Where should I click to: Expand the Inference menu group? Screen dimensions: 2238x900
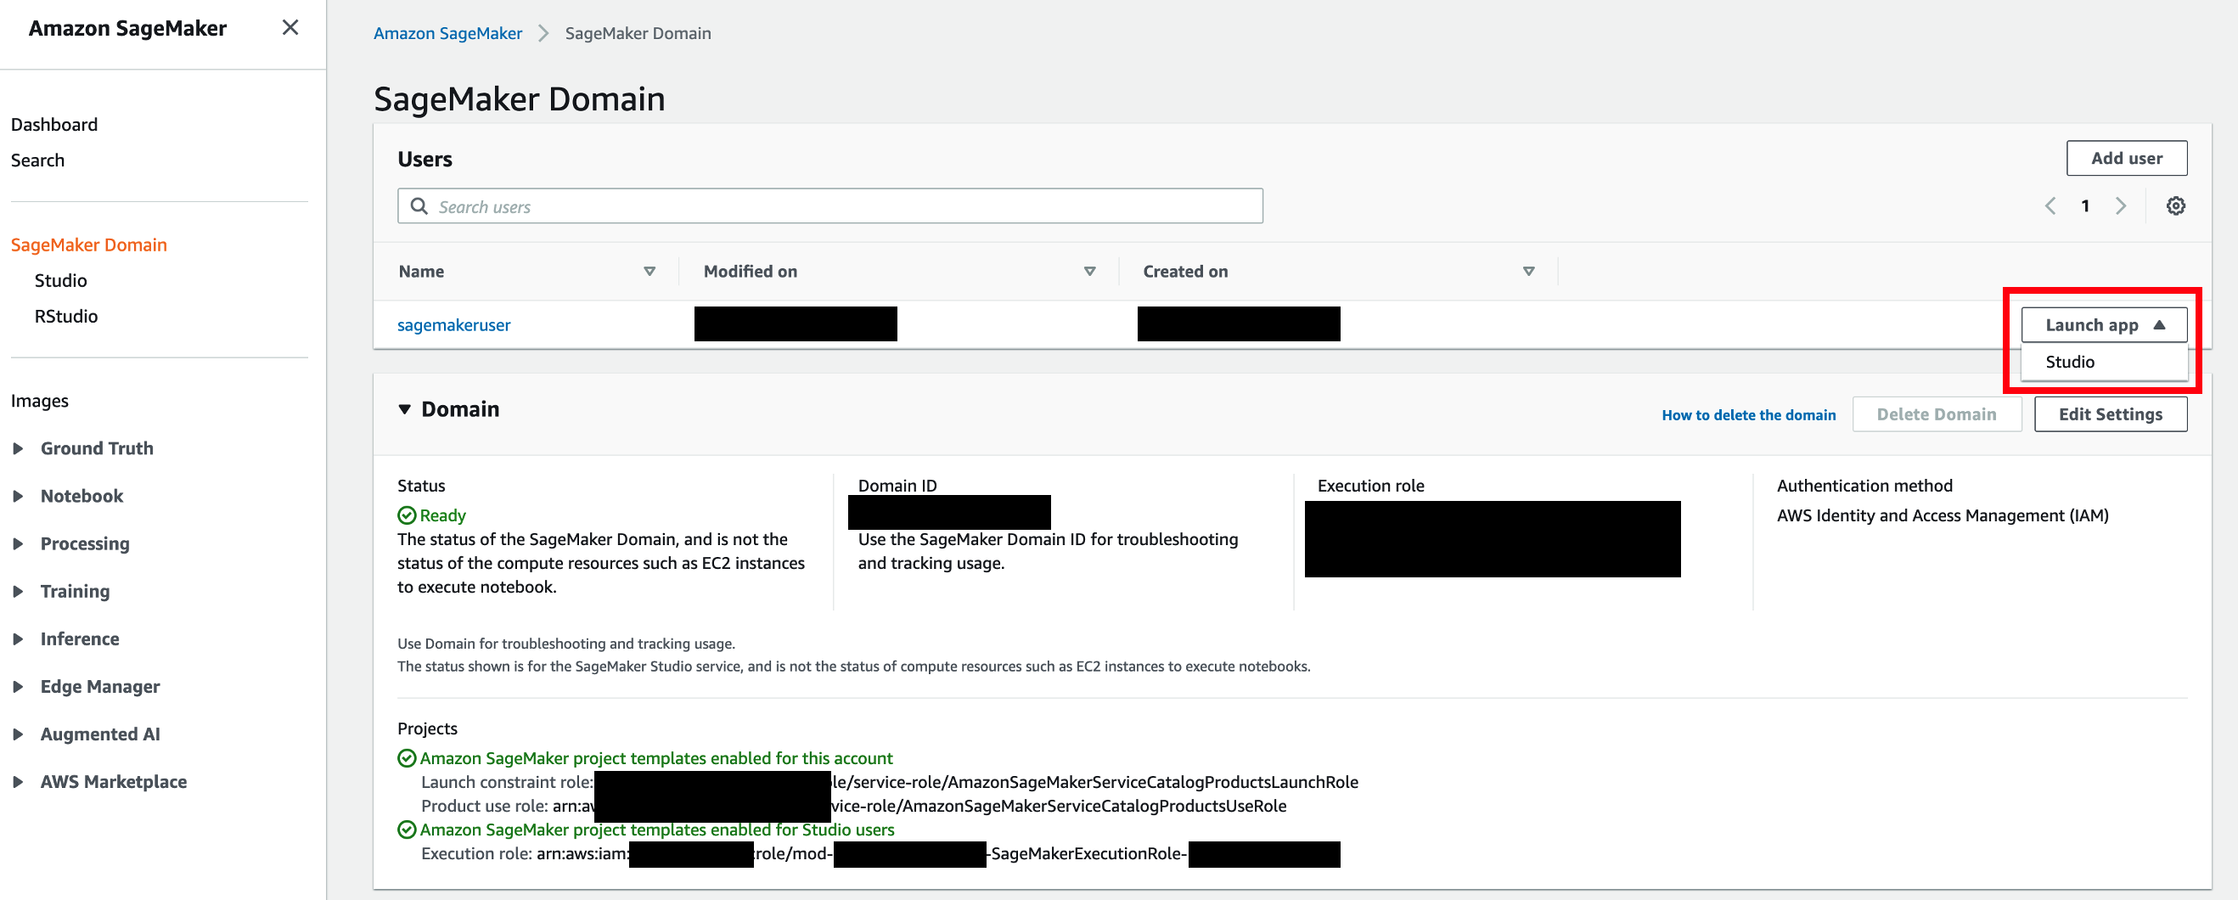[x=17, y=639]
